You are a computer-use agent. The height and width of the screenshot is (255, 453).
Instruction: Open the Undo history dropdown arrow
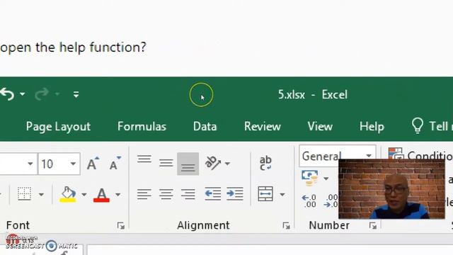pyautogui.click(x=22, y=94)
